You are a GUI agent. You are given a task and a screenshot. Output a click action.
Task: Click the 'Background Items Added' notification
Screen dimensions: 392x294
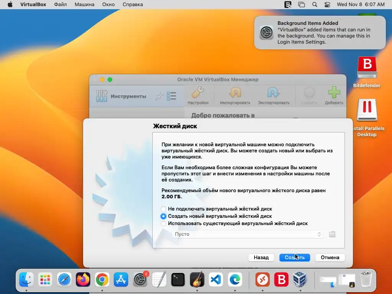tap(320, 33)
